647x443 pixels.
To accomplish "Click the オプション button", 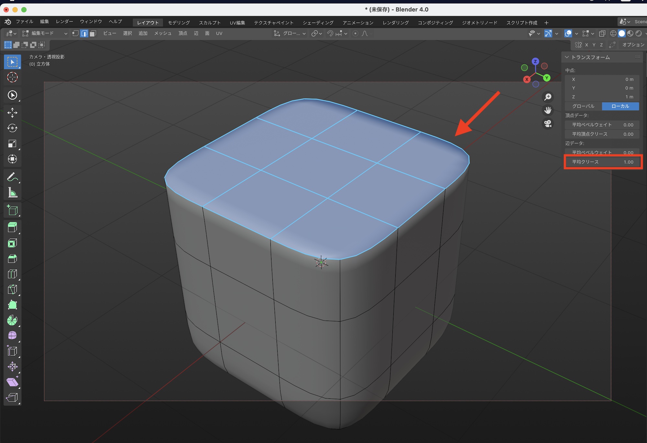I will coord(633,45).
